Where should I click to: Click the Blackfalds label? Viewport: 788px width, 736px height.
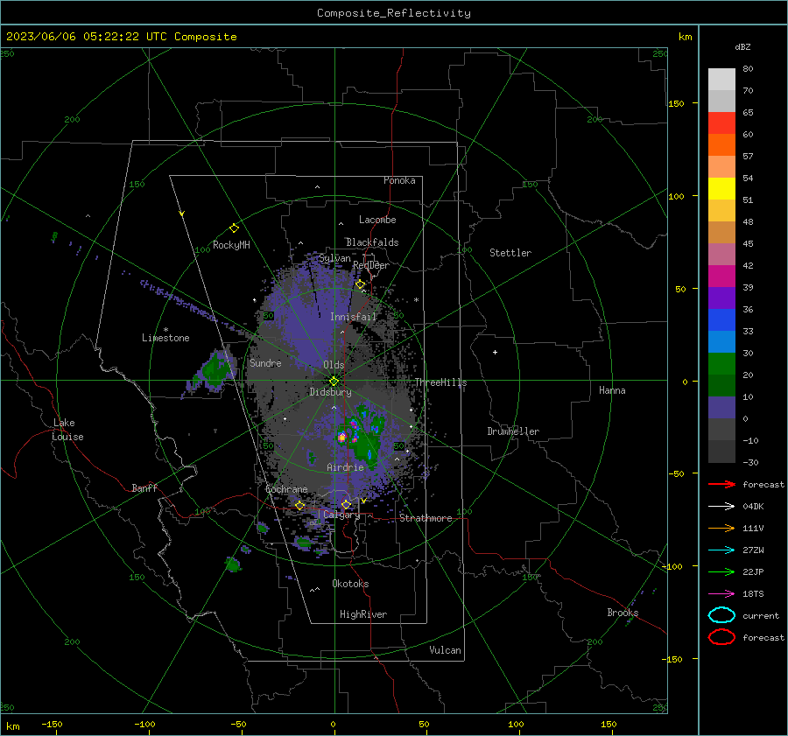point(372,242)
